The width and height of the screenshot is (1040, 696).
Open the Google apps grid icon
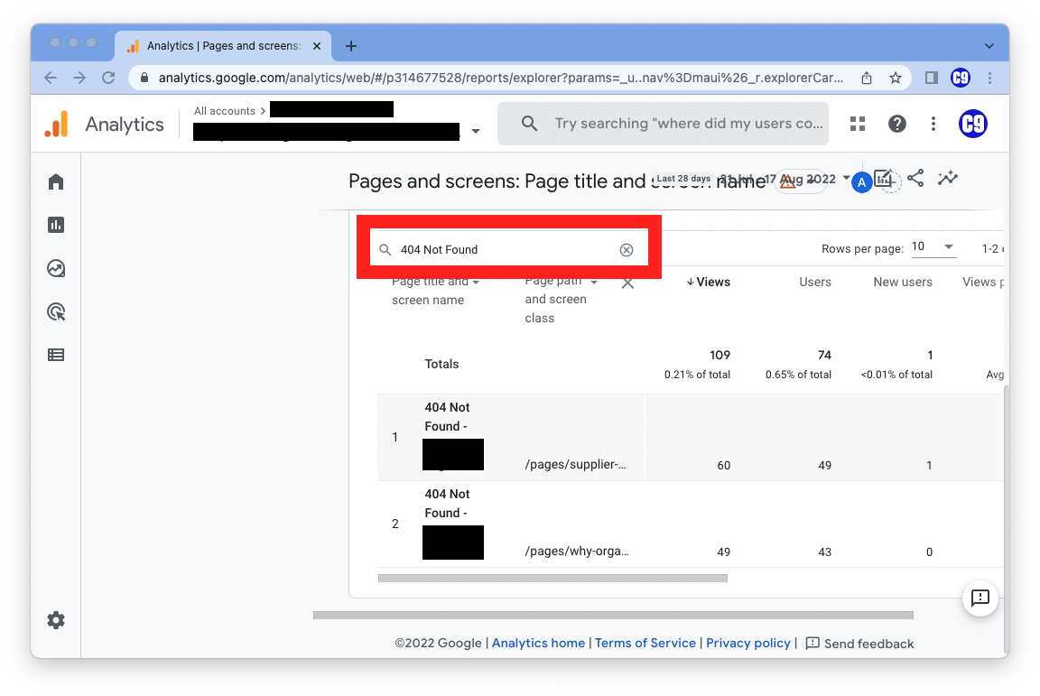[858, 124]
